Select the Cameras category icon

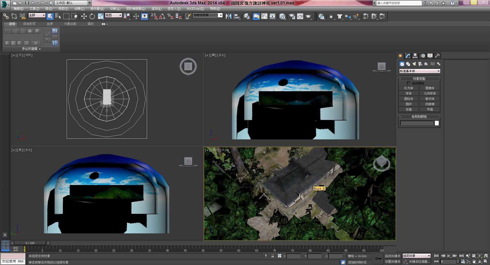pos(420,64)
